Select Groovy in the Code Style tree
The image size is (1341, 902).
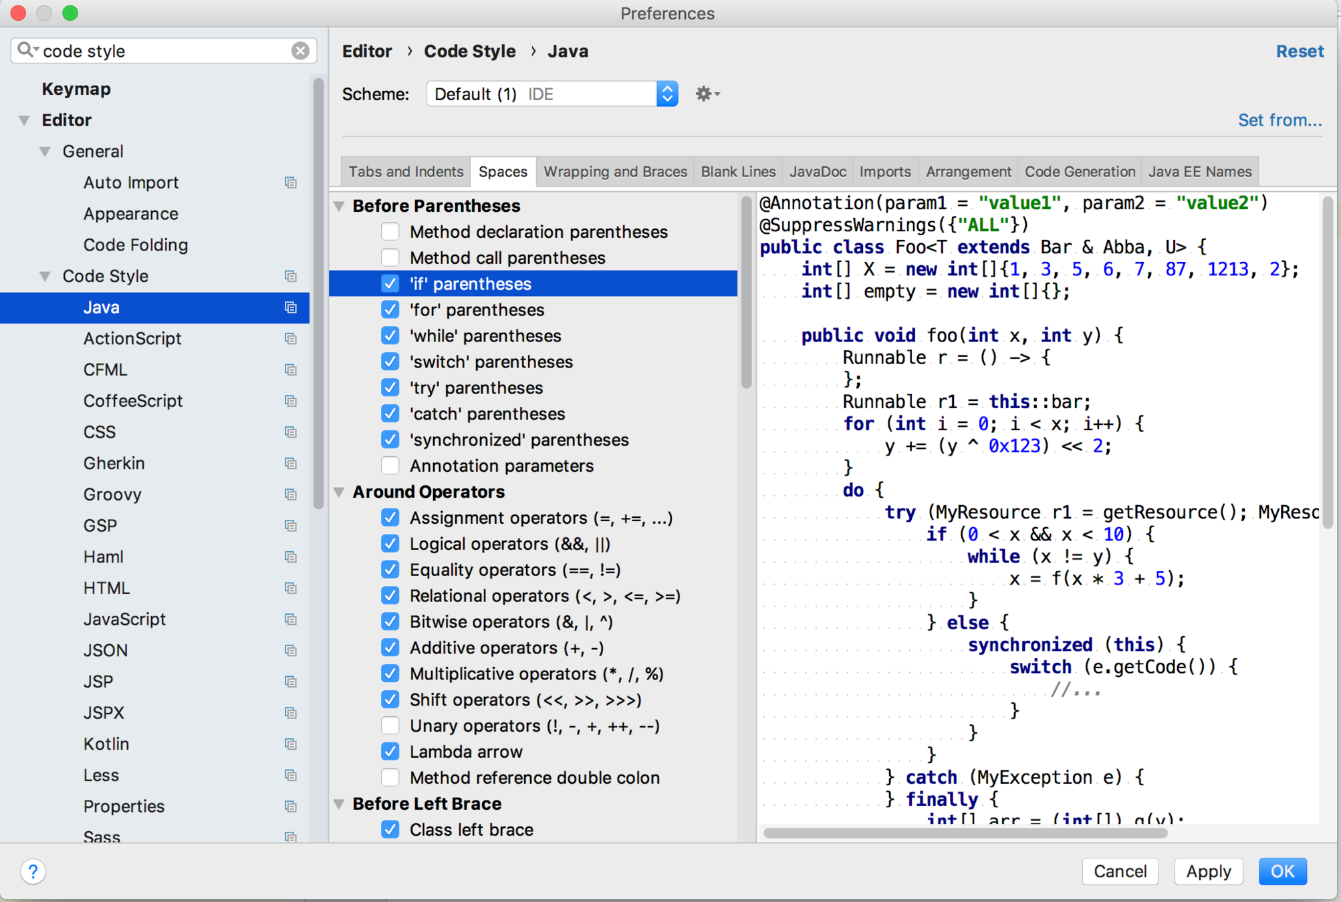pos(112,494)
